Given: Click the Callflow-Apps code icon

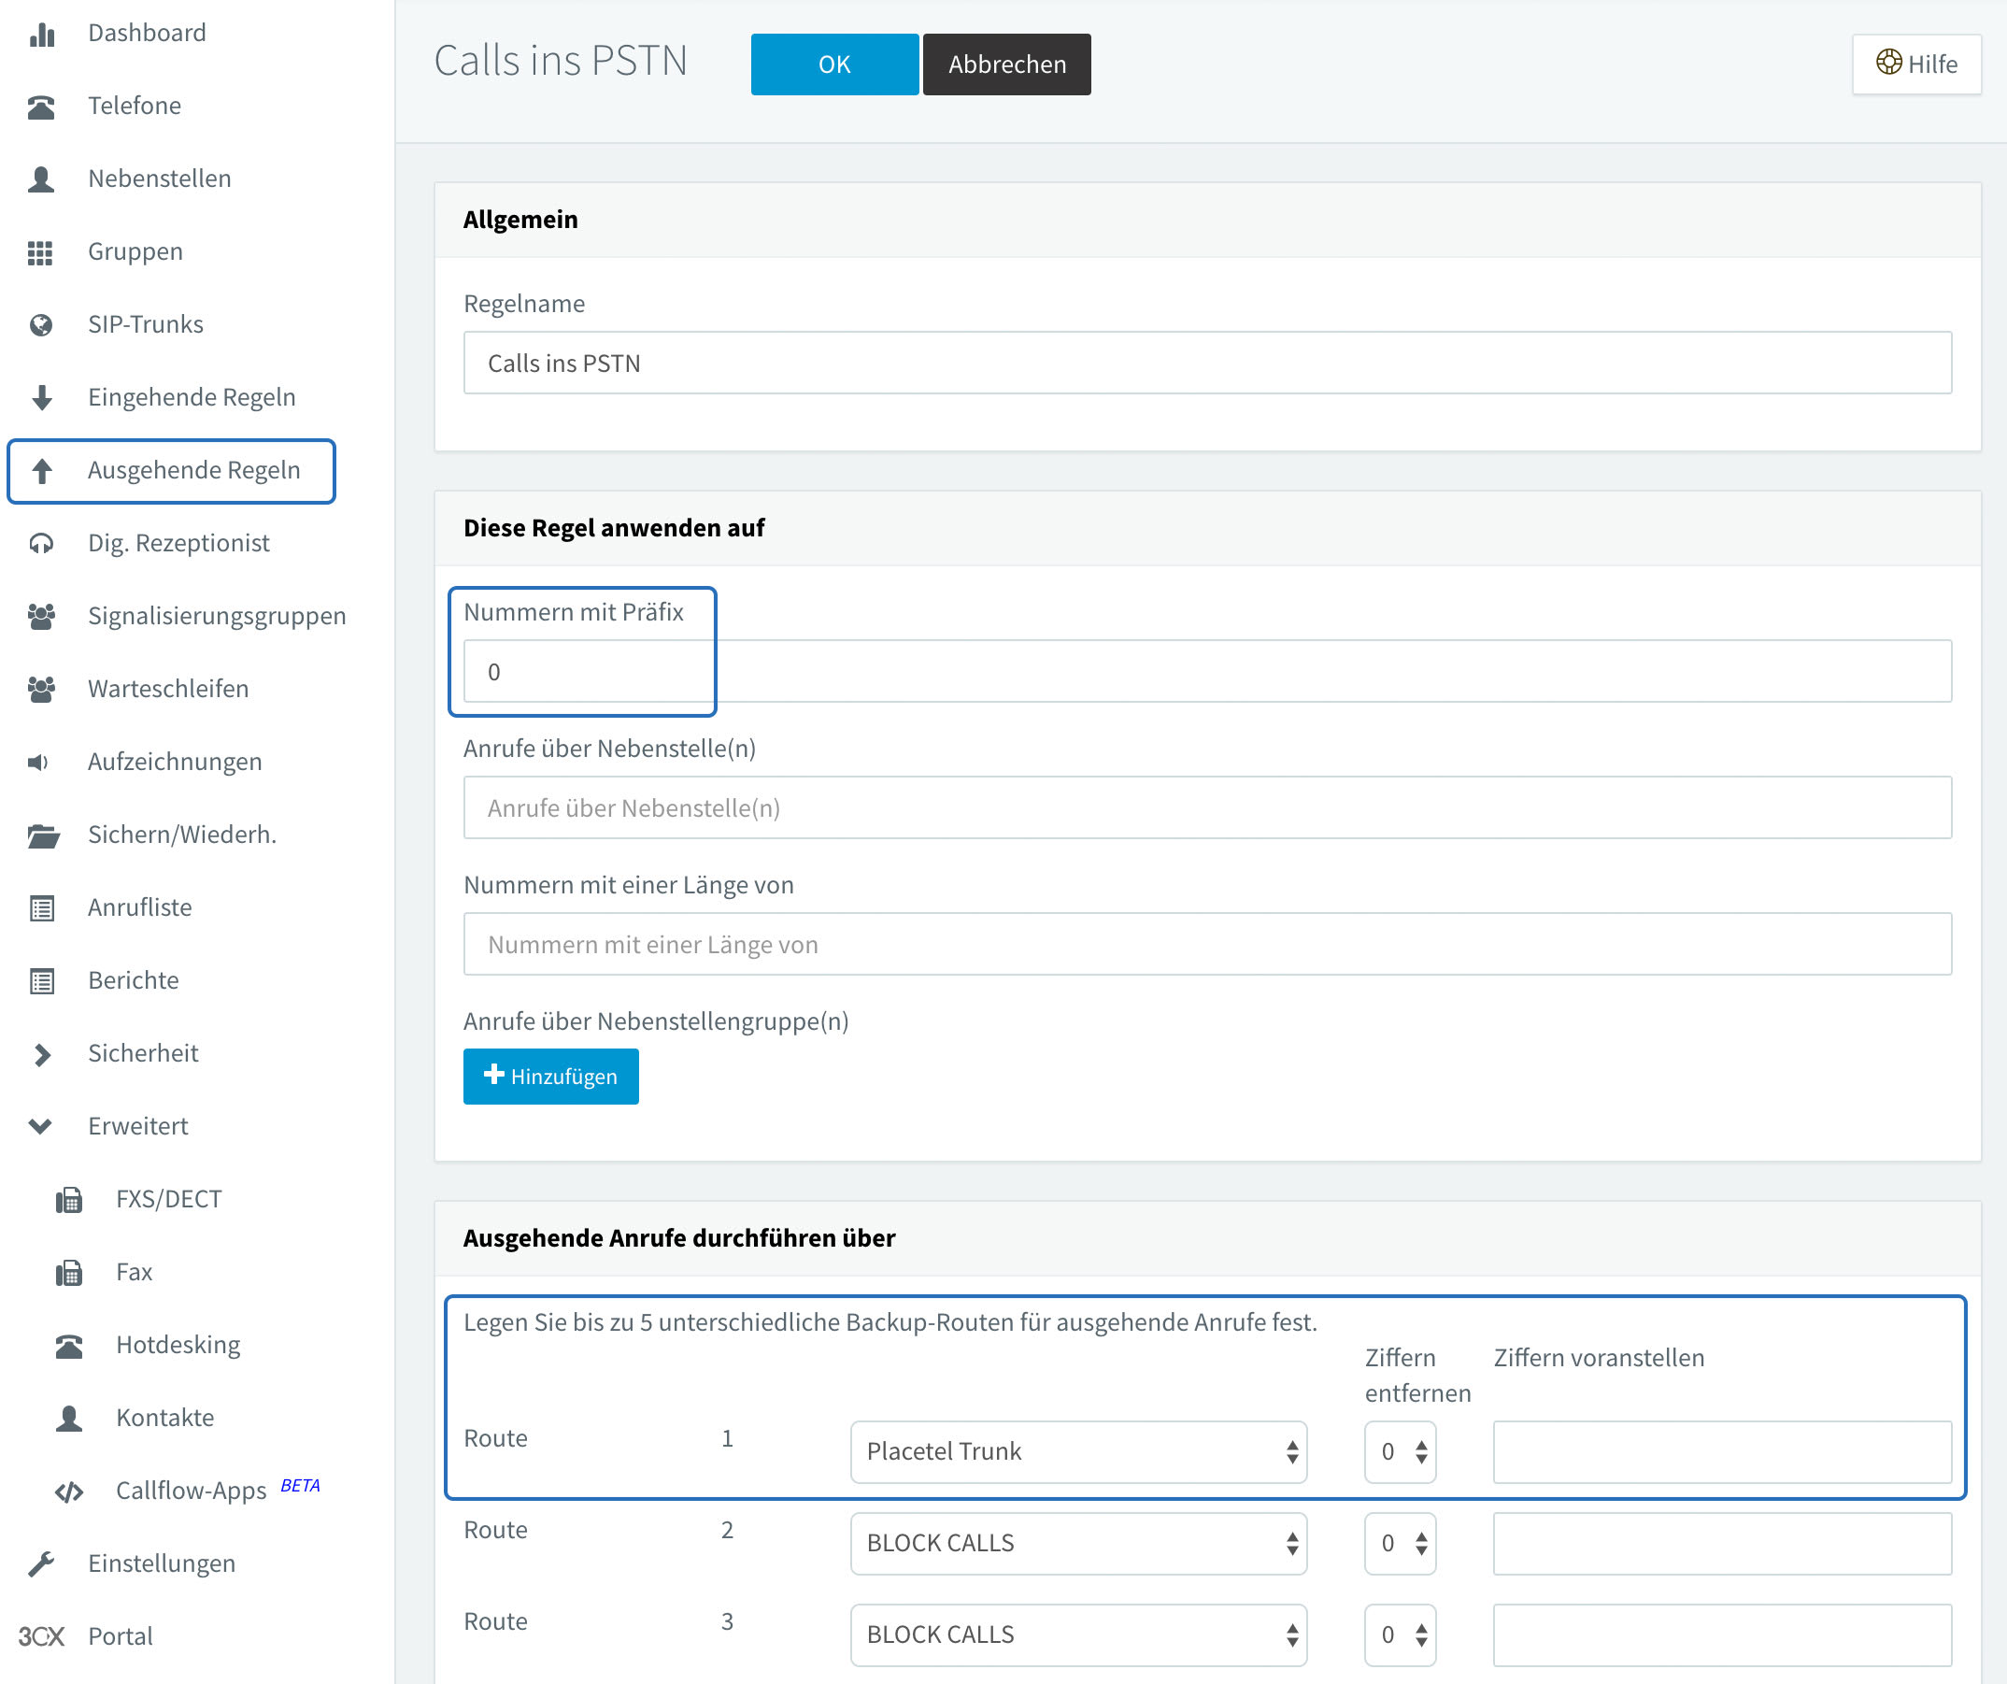Looking at the screenshot, I should (69, 1491).
